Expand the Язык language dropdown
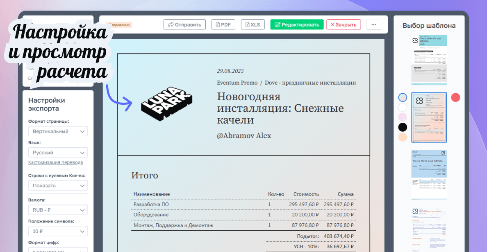 tap(58, 153)
